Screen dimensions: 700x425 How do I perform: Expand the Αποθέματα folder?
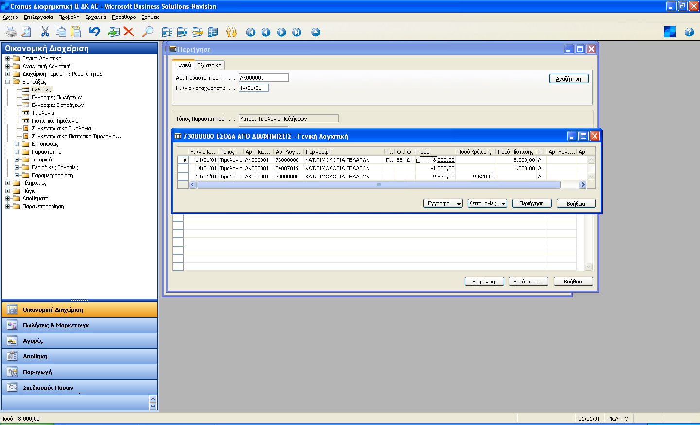pyautogui.click(x=8, y=198)
